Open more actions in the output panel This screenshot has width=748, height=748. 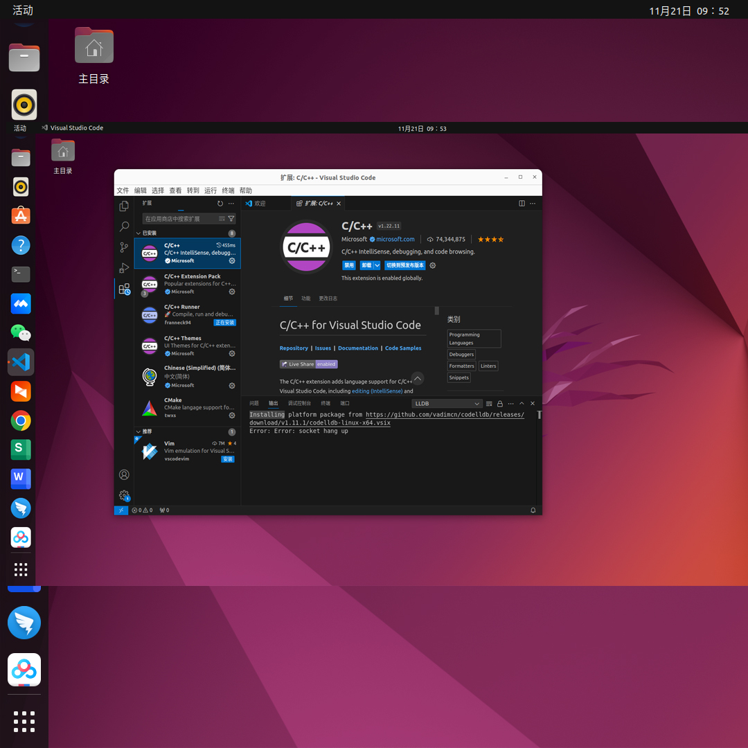[510, 404]
